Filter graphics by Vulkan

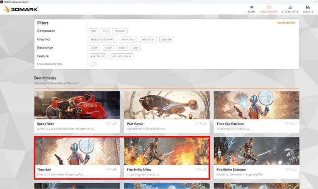(166, 40)
